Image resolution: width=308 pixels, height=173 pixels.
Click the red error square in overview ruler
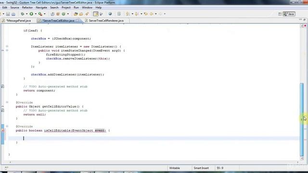click(305, 25)
